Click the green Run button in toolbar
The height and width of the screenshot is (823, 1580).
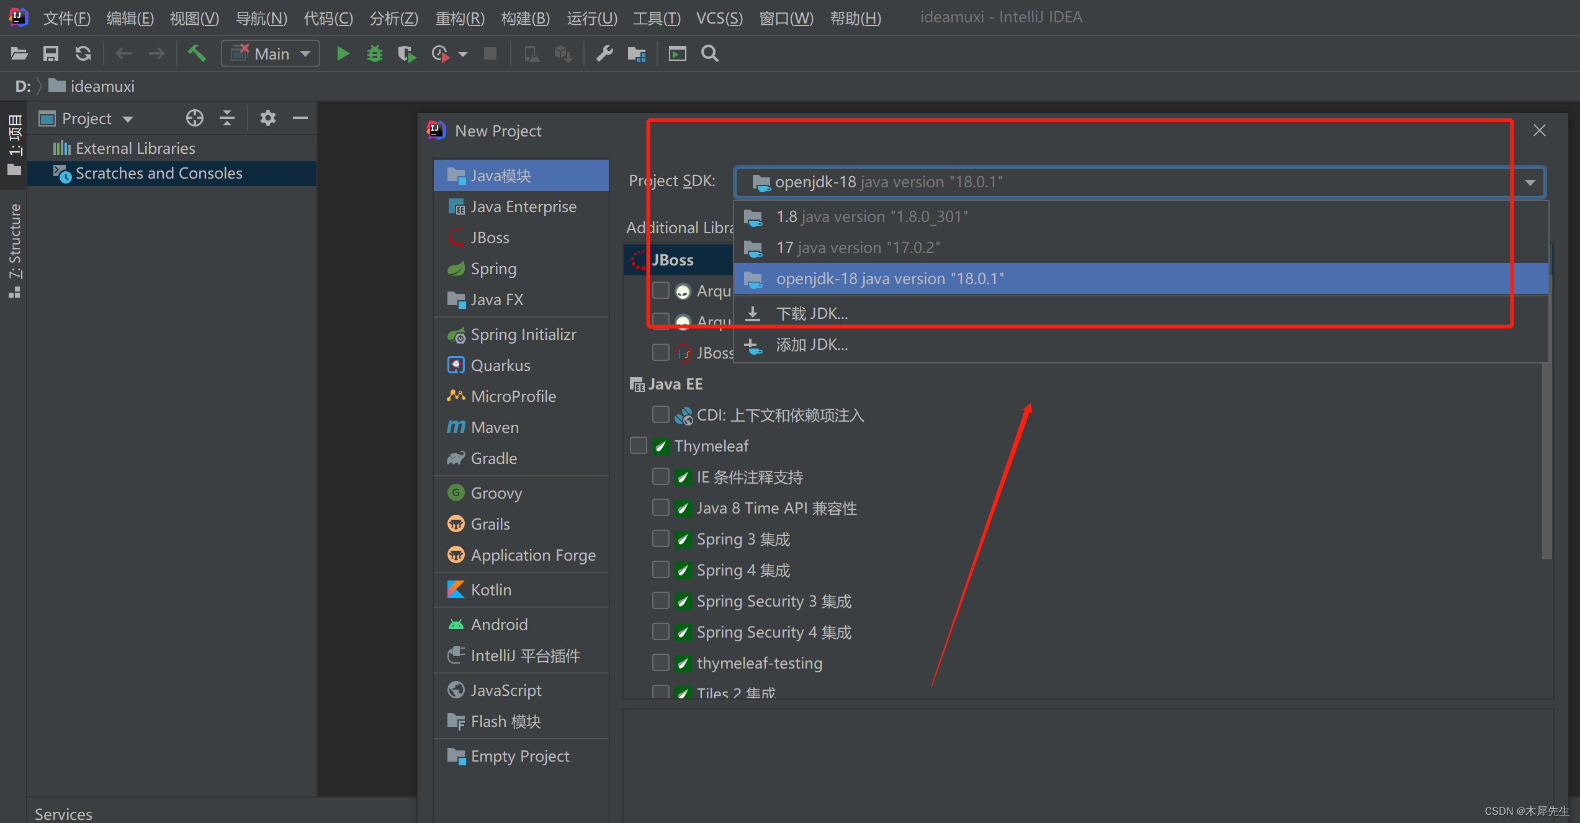click(343, 54)
